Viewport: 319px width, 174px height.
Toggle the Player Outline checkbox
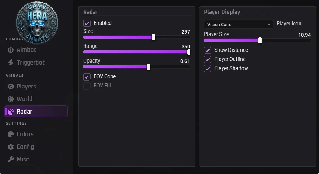(207, 59)
